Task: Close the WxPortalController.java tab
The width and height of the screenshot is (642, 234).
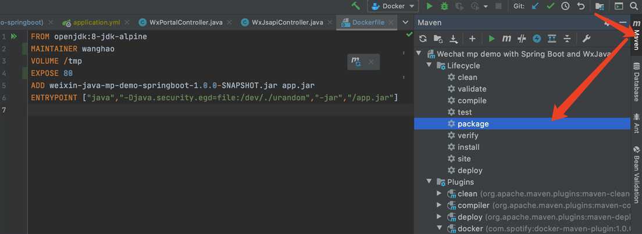Action: tap(229, 23)
